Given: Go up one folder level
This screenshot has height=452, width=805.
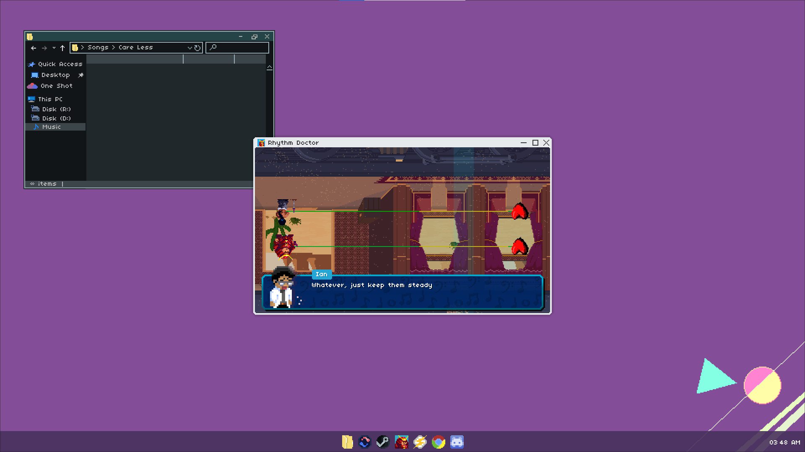Looking at the screenshot, I should (62, 48).
